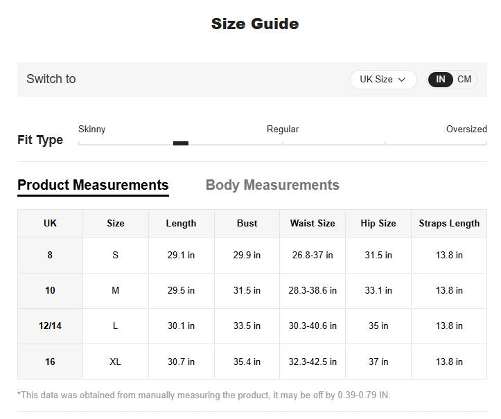
Task: Select the Product Measurements tab
Action: point(93,185)
